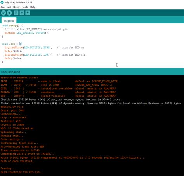Click the Upload arrow button
Image resolution: width=184 pixels, height=176 pixels.
click(x=9, y=13)
